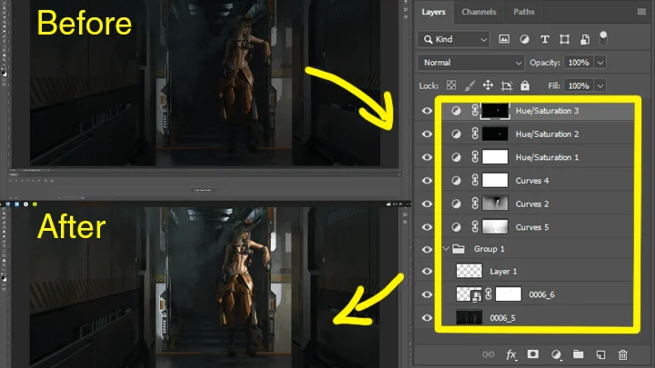
Task: Select the 0006_5 layer name
Action: [x=502, y=318]
